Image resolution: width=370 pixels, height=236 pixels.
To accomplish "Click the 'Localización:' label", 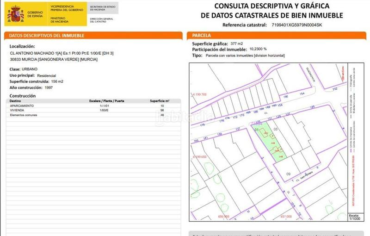I will pos(22,46).
